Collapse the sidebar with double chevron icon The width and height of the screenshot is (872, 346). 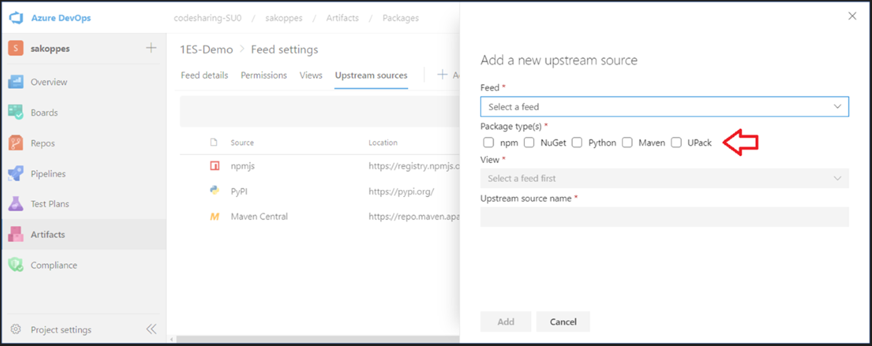point(151,329)
